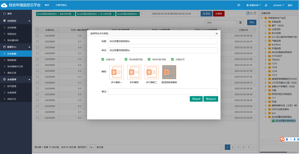
Task: Click the 导出excel button
Action: click(211, 99)
